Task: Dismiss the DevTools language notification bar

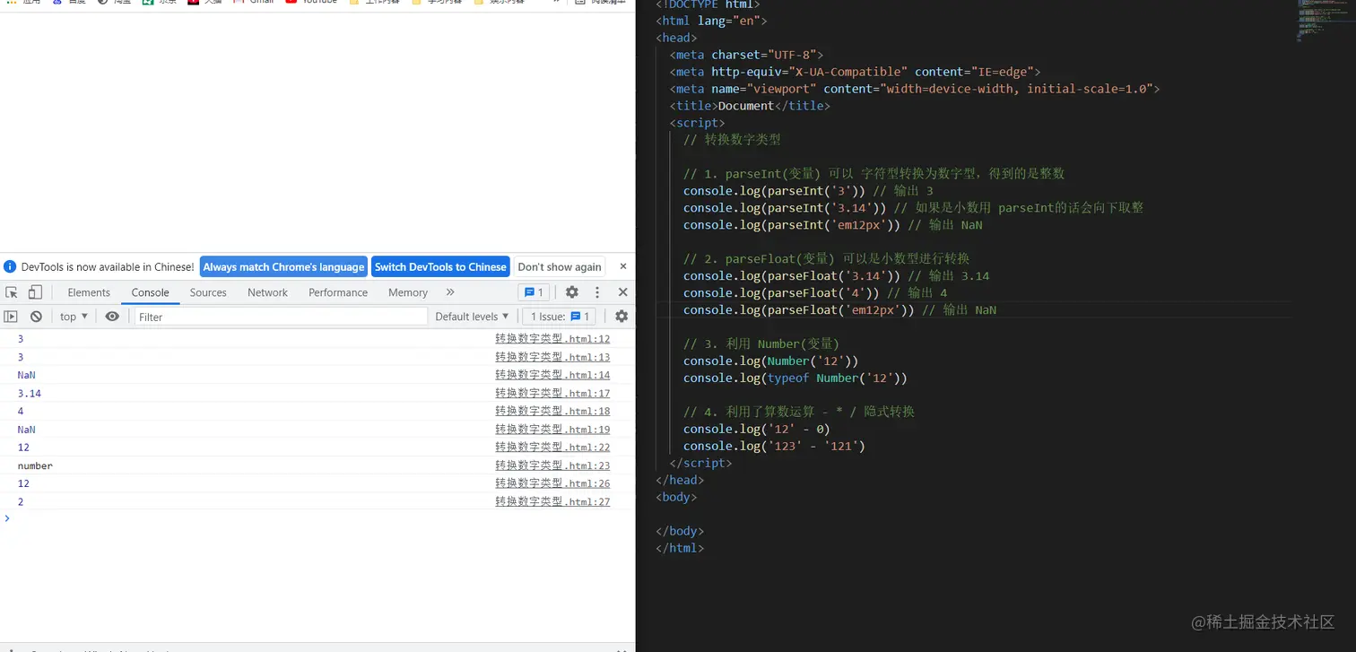Action: pyautogui.click(x=623, y=266)
